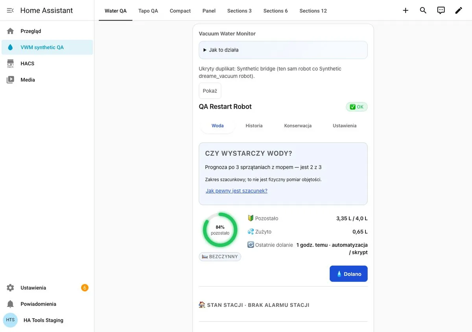Click the Przegląd home icon
Image resolution: width=472 pixels, height=332 pixels.
coord(10,31)
